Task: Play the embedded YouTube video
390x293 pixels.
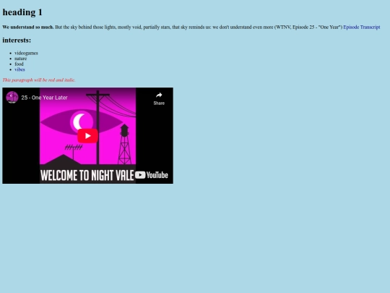Action: point(87,136)
